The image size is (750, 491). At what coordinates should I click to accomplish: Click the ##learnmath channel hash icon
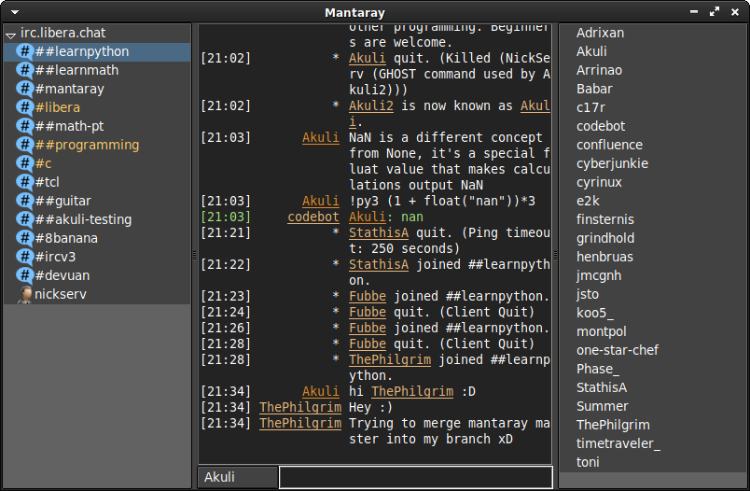pyautogui.click(x=25, y=70)
